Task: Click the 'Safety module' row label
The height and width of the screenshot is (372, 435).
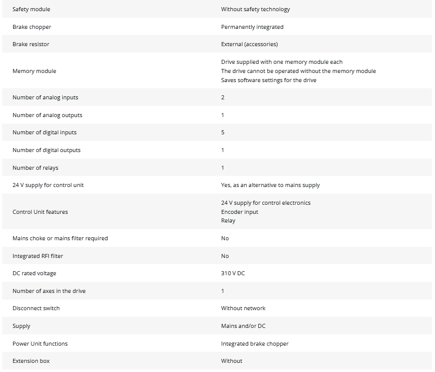Action: [31, 9]
